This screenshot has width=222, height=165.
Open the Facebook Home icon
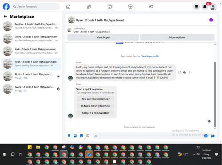click(x=68, y=7)
